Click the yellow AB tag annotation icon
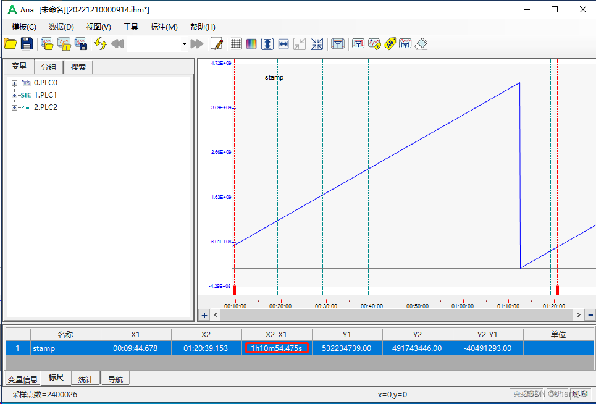This screenshot has height=404, width=596. (x=390, y=44)
